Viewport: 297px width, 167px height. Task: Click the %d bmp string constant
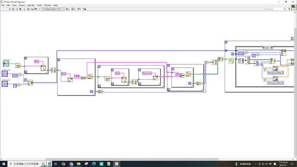click(147, 73)
